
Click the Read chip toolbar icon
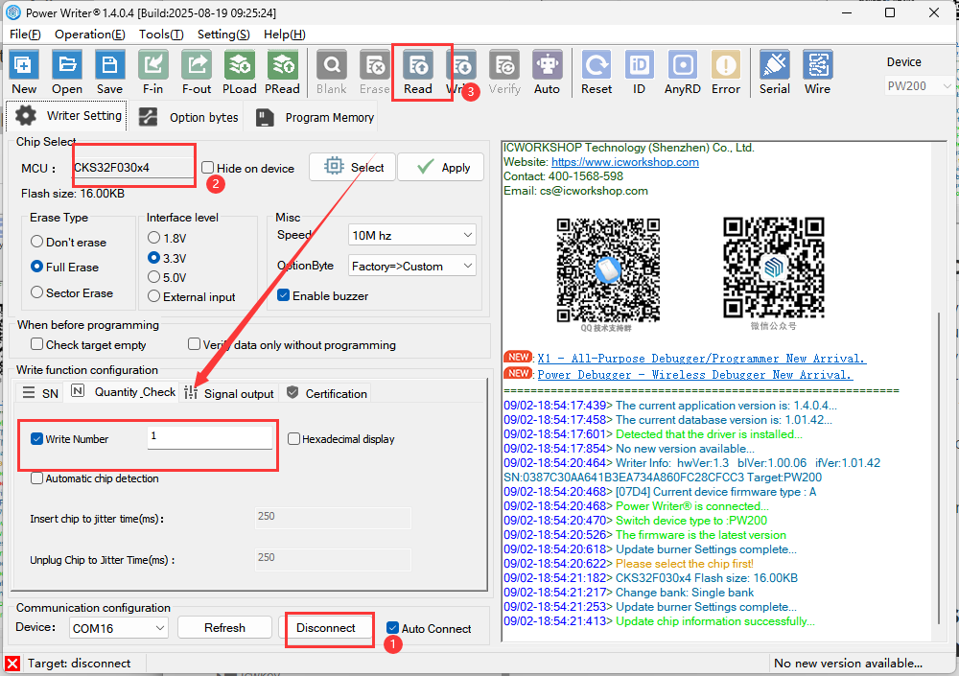coord(418,72)
